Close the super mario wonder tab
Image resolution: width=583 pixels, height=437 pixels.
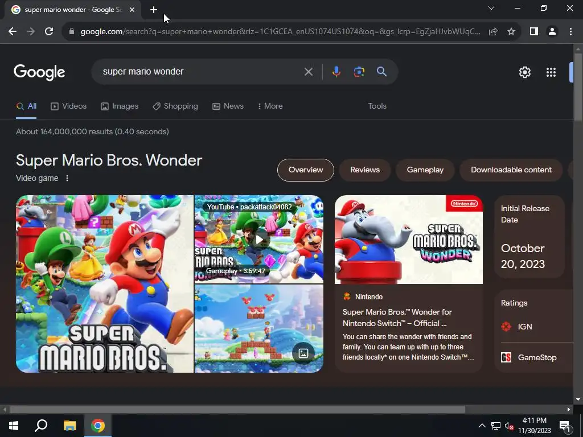[132, 10]
